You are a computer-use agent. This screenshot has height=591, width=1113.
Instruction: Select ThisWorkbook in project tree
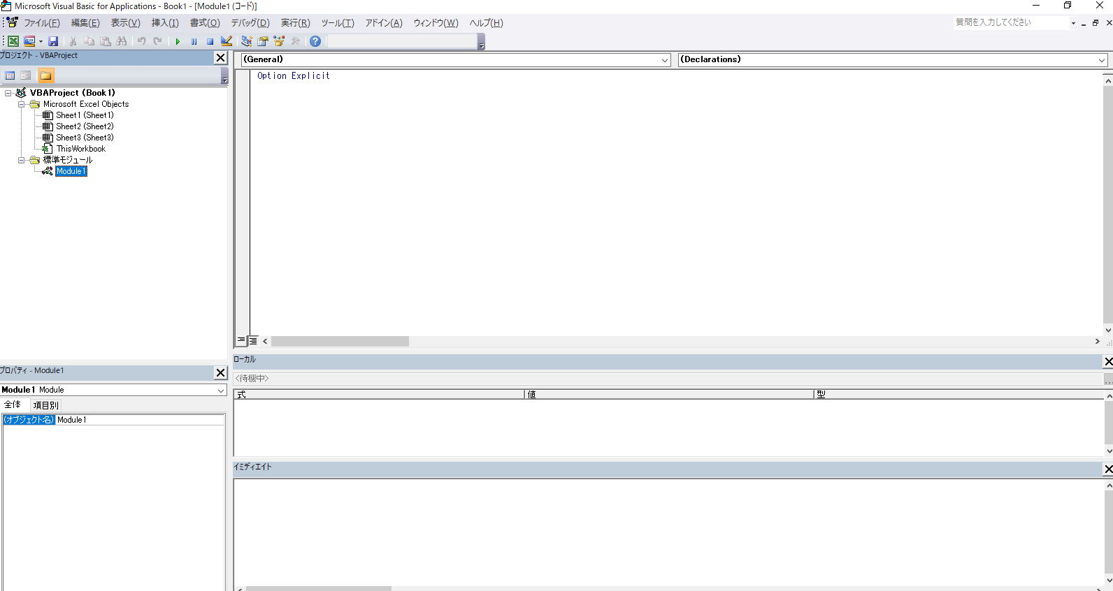click(81, 149)
